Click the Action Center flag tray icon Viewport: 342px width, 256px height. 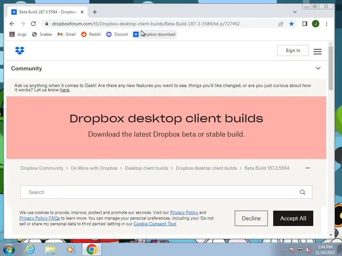tap(292, 250)
